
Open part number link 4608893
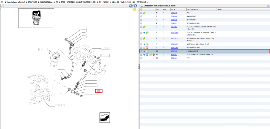pyautogui.click(x=174, y=55)
